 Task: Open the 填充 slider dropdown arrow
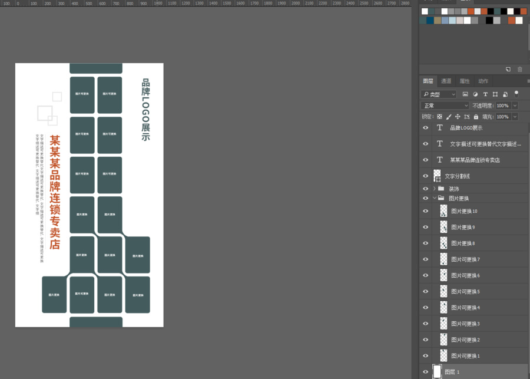[515, 117]
